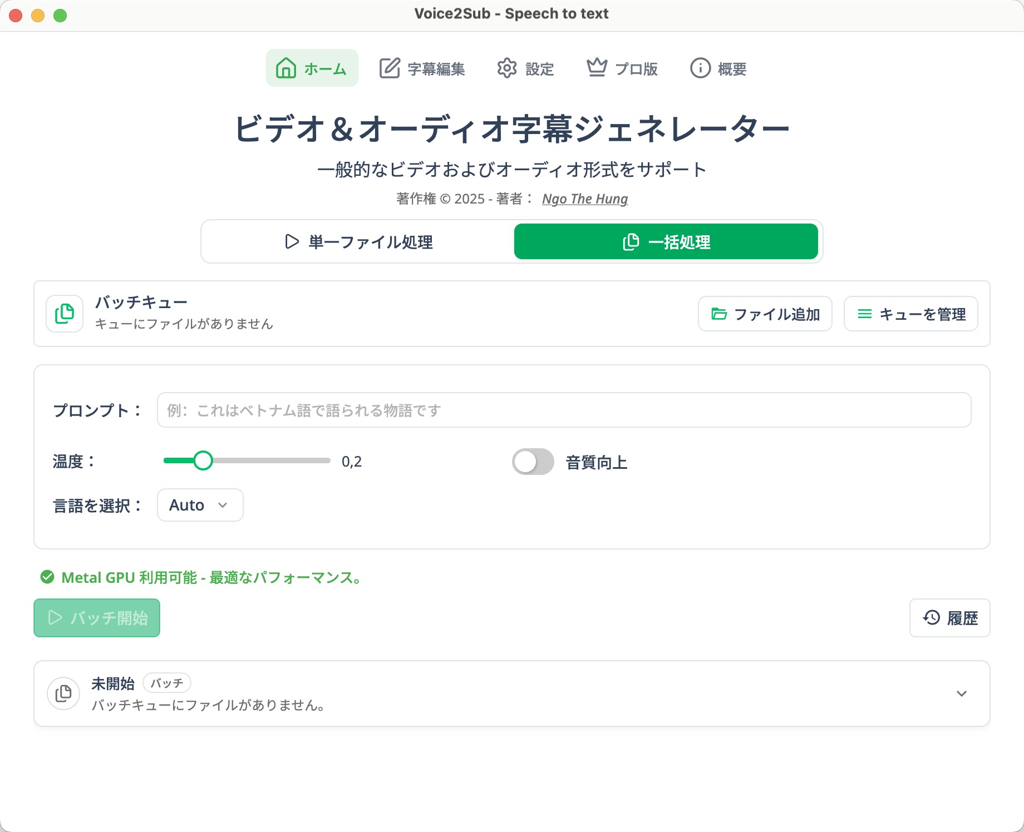1024x832 pixels.
Task: Select 一括処理 batch processing mode
Action: [x=666, y=242]
